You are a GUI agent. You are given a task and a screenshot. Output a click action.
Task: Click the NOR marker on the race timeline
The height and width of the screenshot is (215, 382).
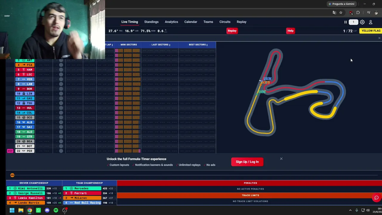click(x=12, y=175)
